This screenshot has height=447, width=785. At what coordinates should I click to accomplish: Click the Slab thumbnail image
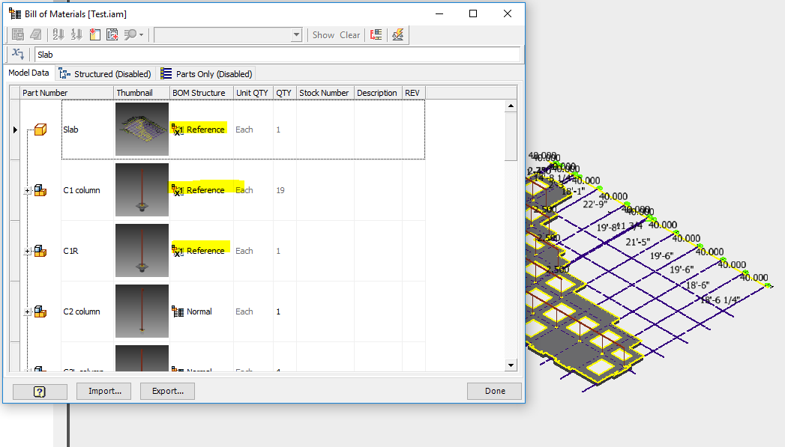[x=141, y=129]
